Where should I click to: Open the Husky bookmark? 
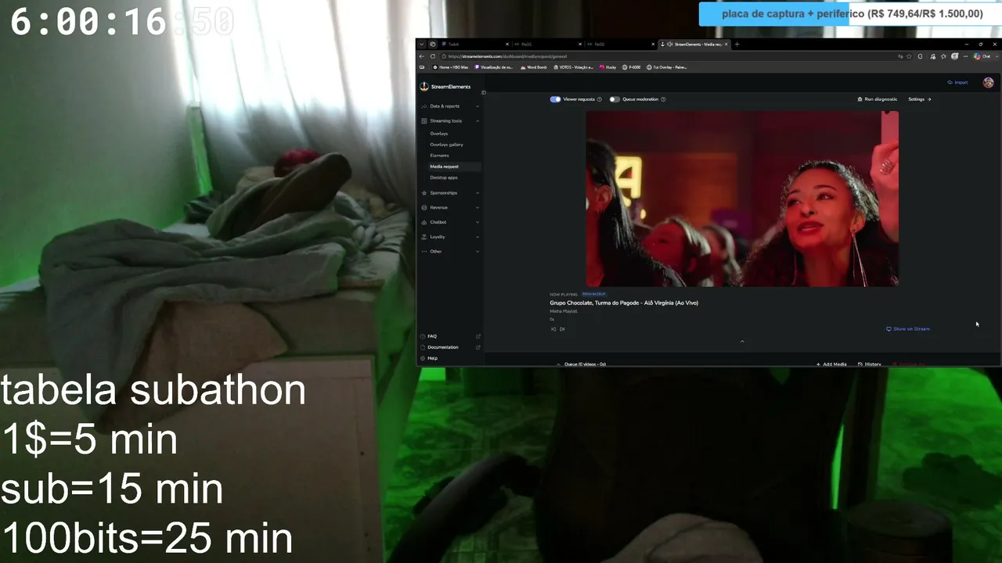[608, 67]
